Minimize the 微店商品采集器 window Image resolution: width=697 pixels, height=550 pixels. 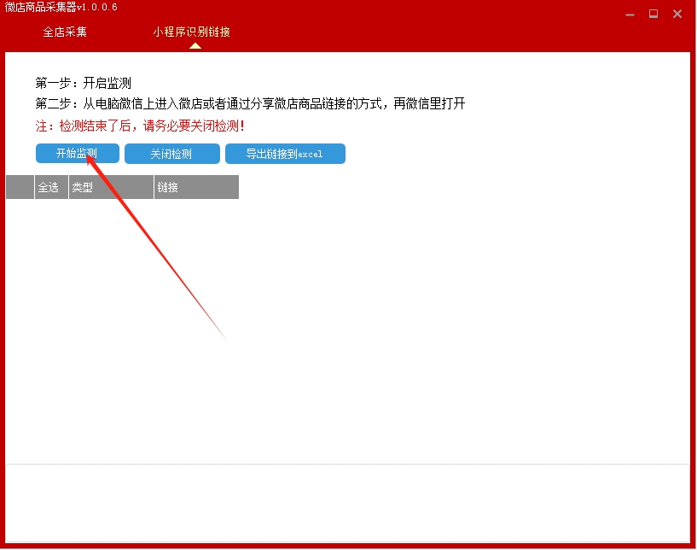[630, 15]
